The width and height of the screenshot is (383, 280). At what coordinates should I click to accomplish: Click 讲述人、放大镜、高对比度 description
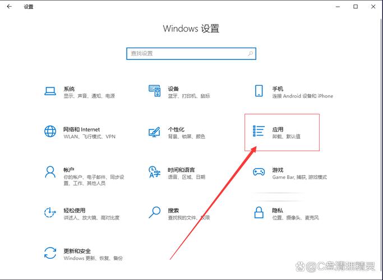91,218
